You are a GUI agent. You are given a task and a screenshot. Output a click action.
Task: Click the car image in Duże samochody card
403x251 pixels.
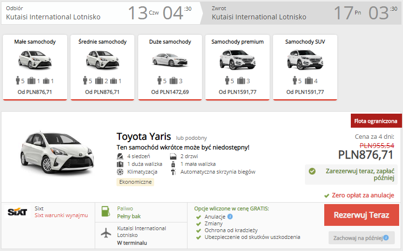point(170,60)
